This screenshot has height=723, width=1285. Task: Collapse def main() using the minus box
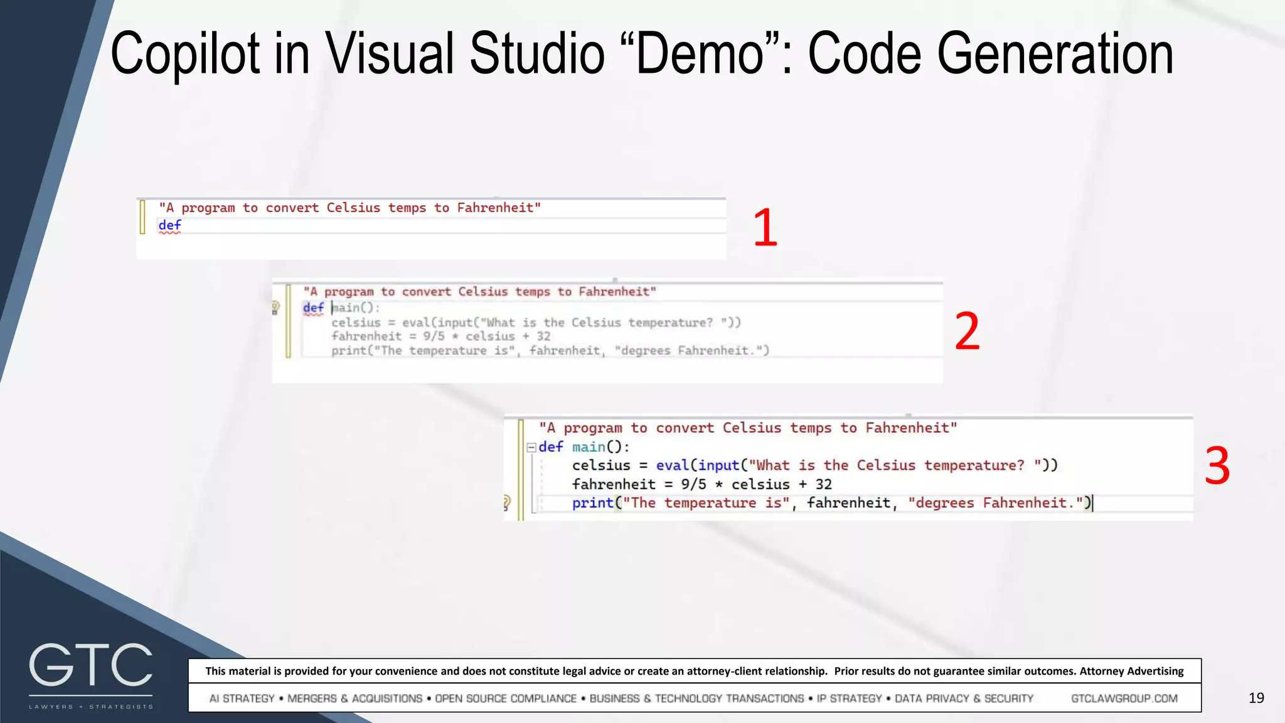(531, 447)
